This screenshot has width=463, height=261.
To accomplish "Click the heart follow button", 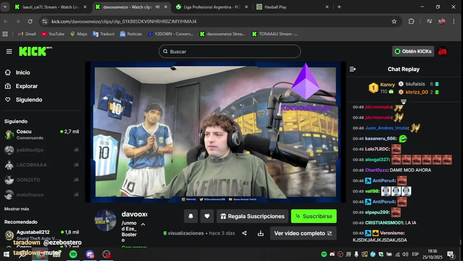I will (207, 216).
